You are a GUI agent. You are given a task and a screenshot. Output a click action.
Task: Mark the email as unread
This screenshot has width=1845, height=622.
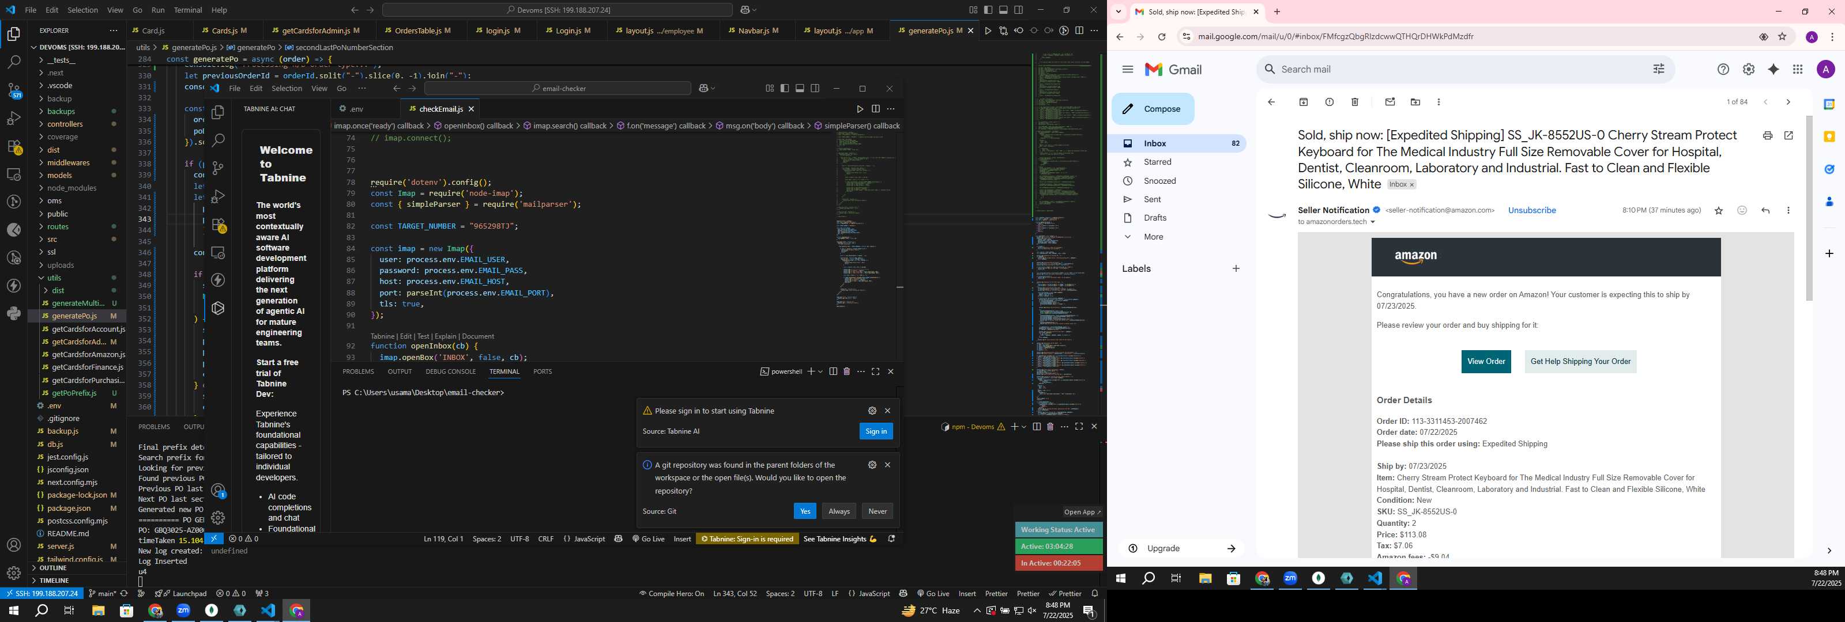[1390, 103]
